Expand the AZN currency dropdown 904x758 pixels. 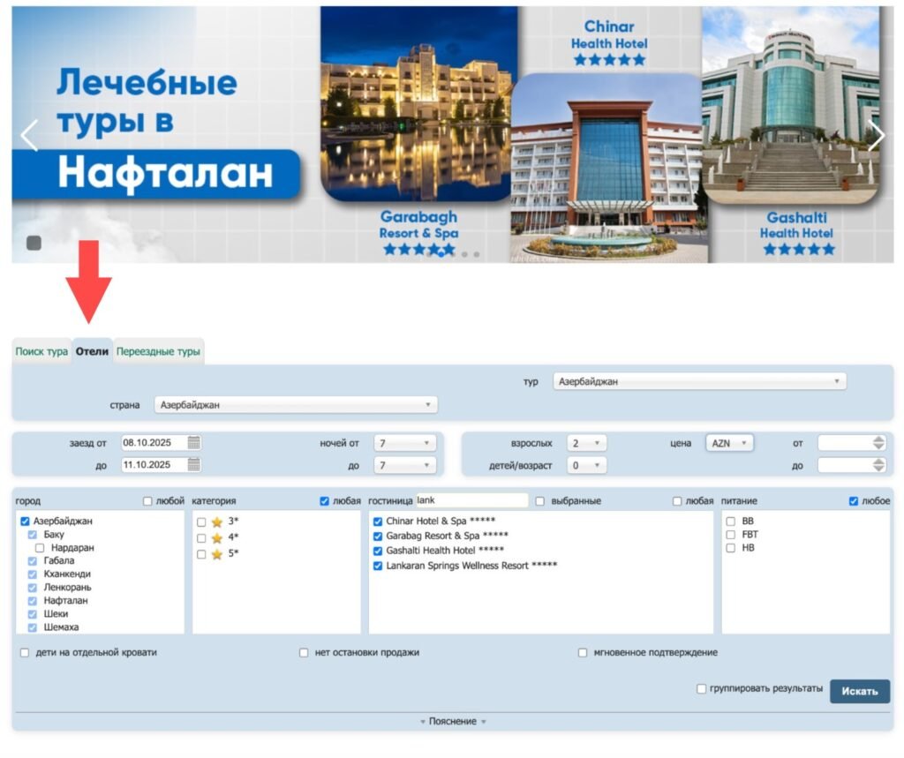click(x=729, y=443)
